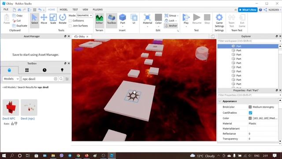
Task: Click the Stop test button
Action: point(207,19)
